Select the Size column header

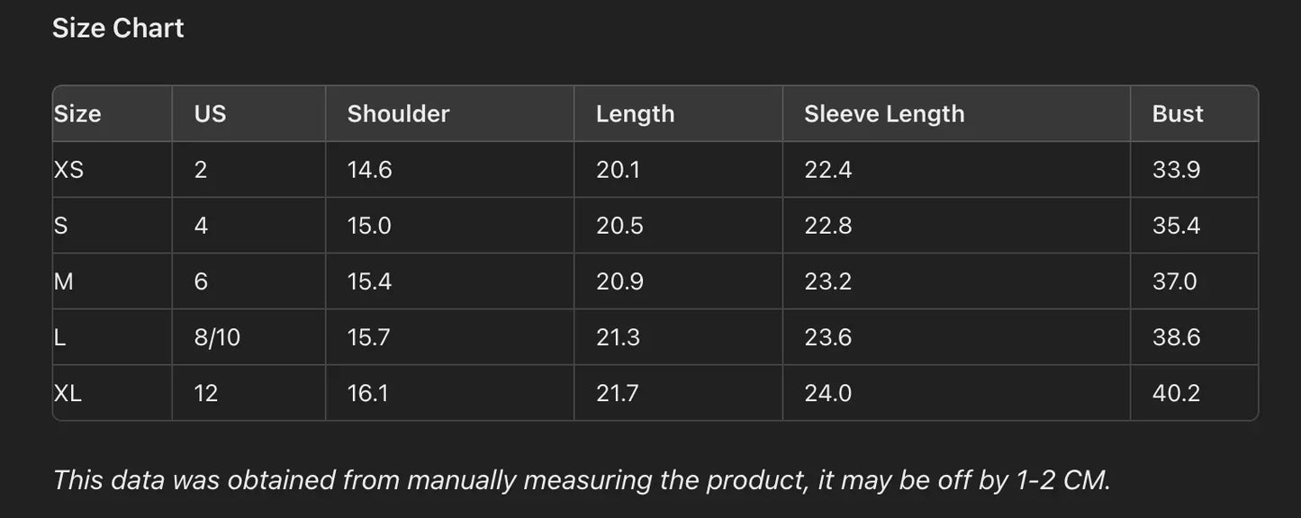coord(77,114)
